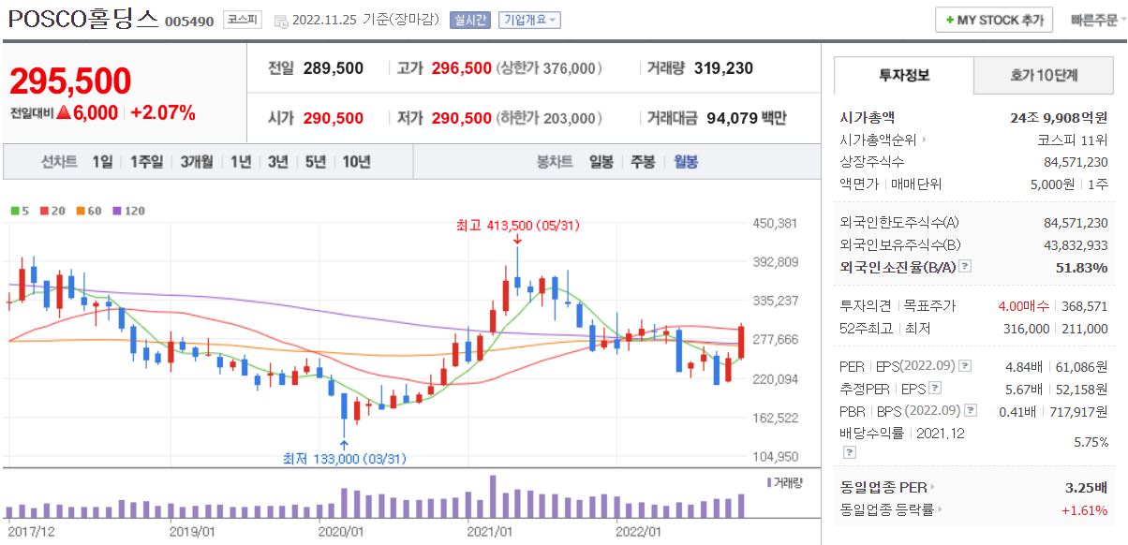Click the 거래량 purple legend marker on chart

(770, 482)
